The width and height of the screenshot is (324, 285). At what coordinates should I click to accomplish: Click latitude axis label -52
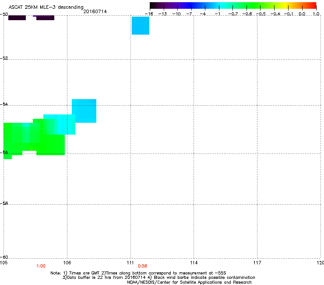coord(4,58)
